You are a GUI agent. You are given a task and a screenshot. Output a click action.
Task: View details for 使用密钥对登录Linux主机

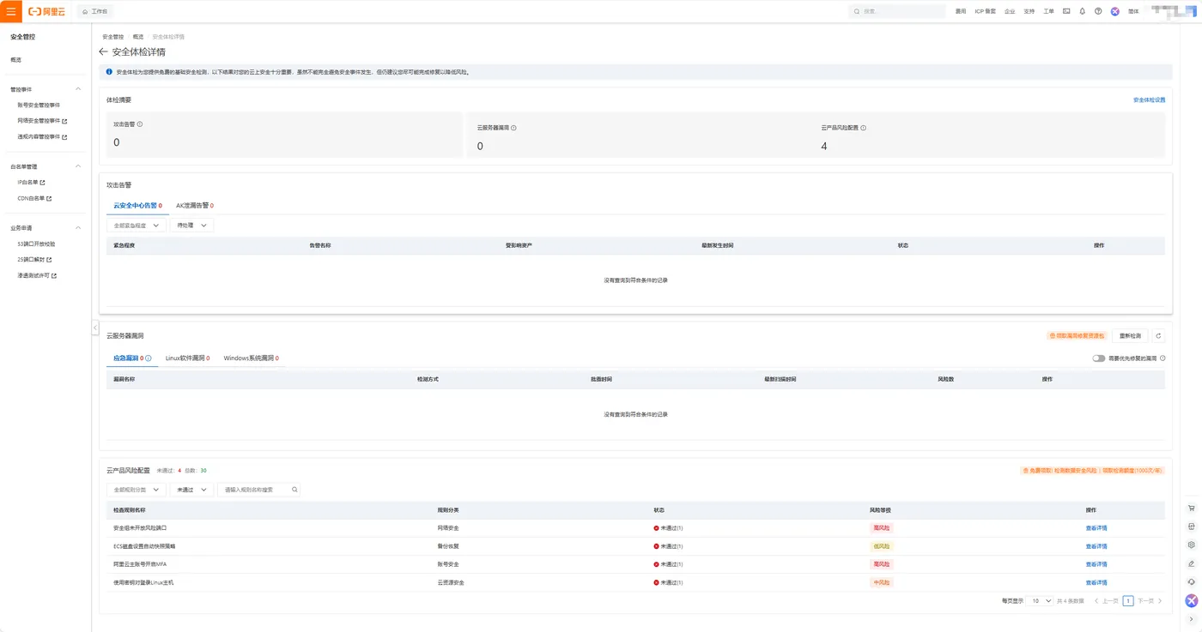pyautogui.click(x=1096, y=582)
